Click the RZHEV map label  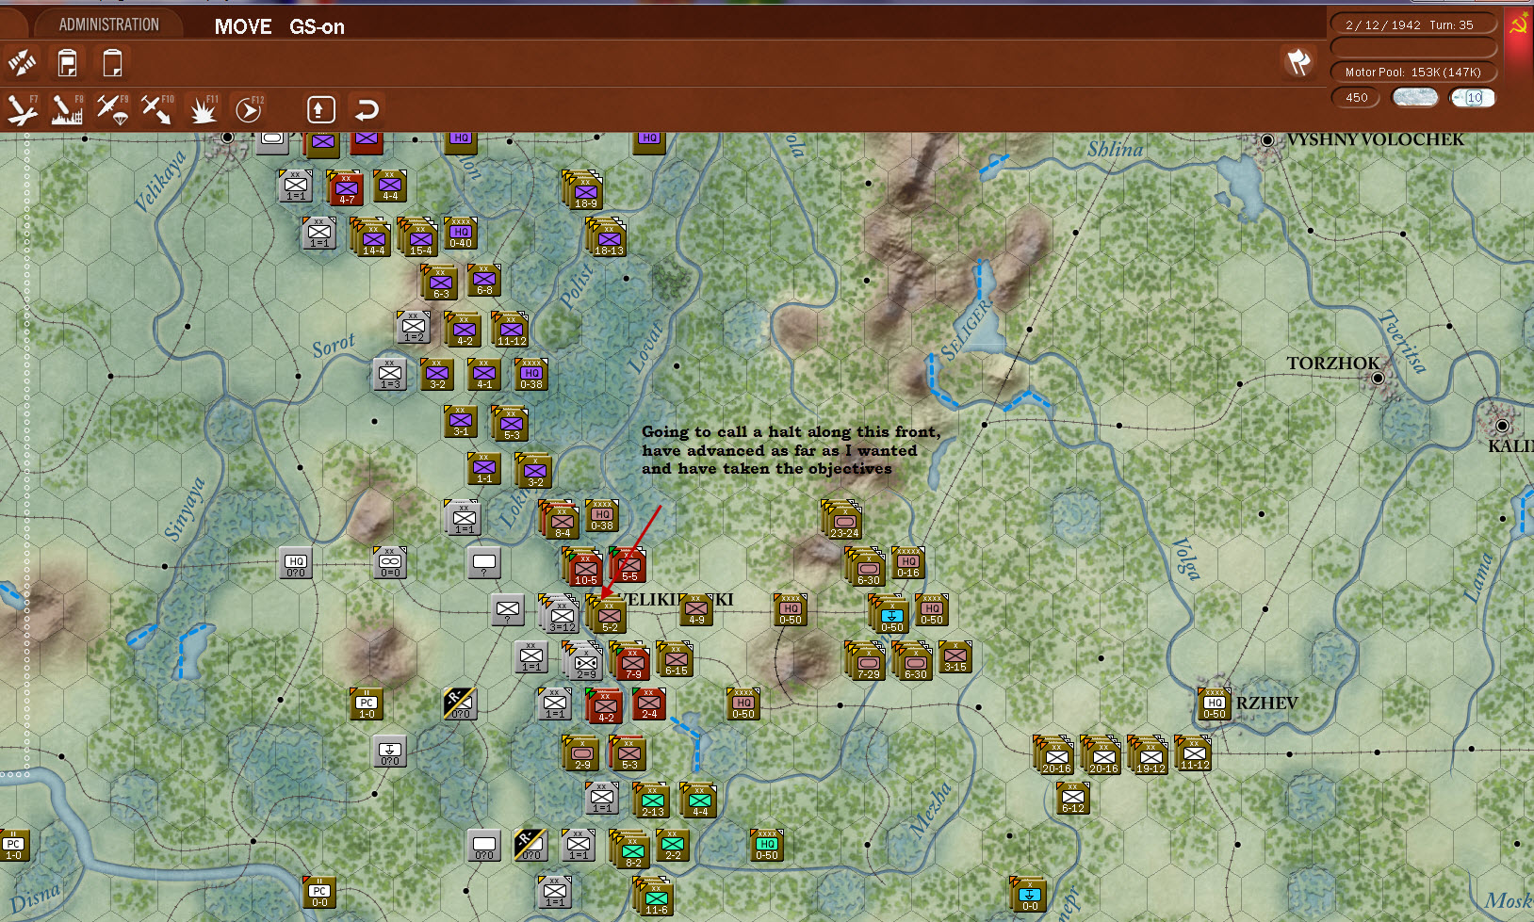1267,703
